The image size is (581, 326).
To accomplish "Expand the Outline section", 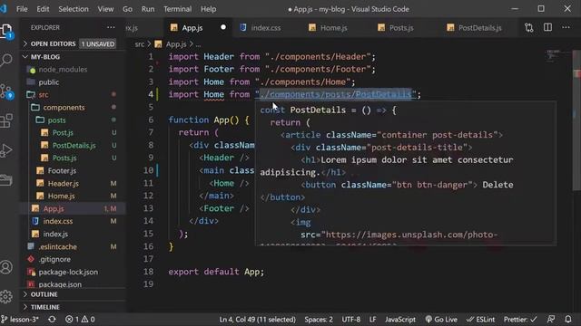I will tap(44, 294).
